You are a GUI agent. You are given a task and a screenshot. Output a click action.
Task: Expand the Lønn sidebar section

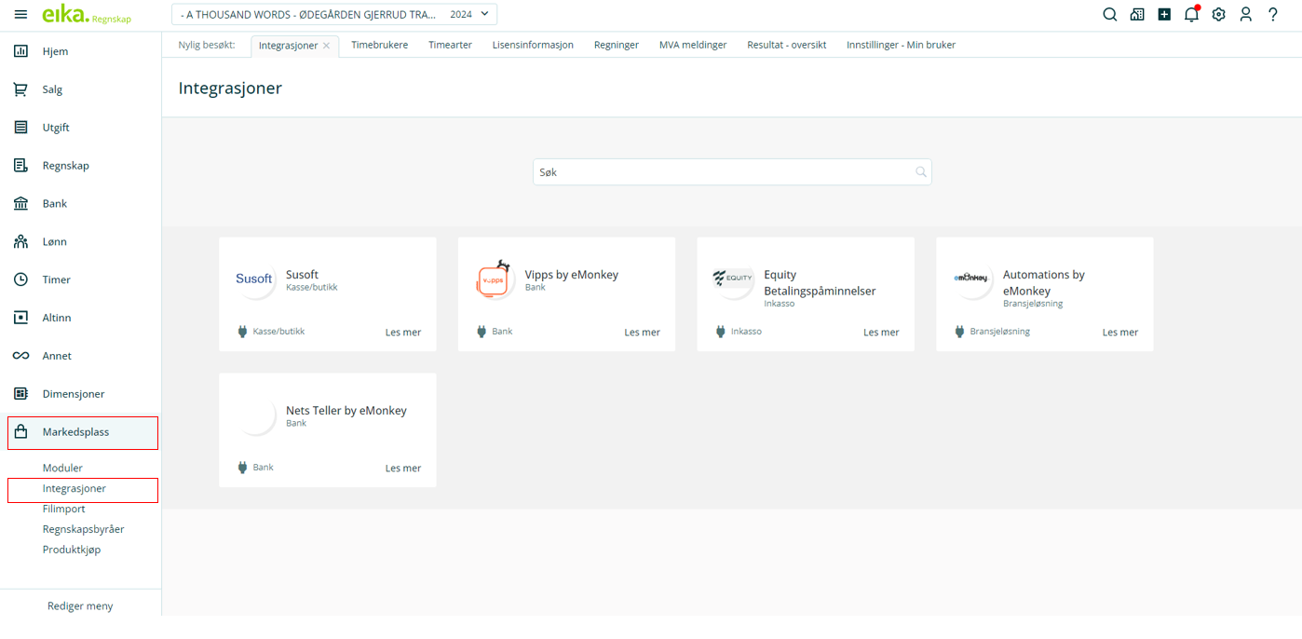point(54,242)
